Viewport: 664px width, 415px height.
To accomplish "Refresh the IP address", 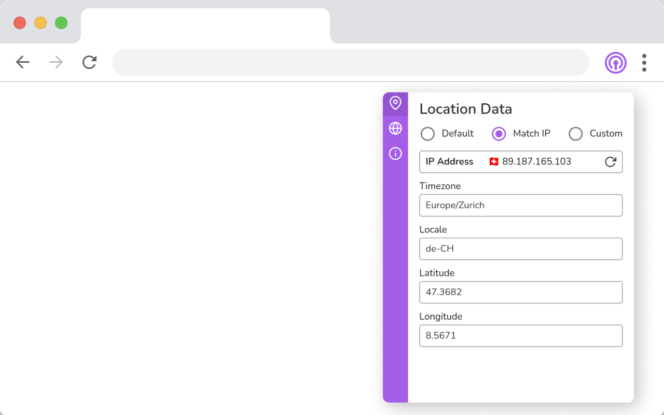I will (611, 162).
